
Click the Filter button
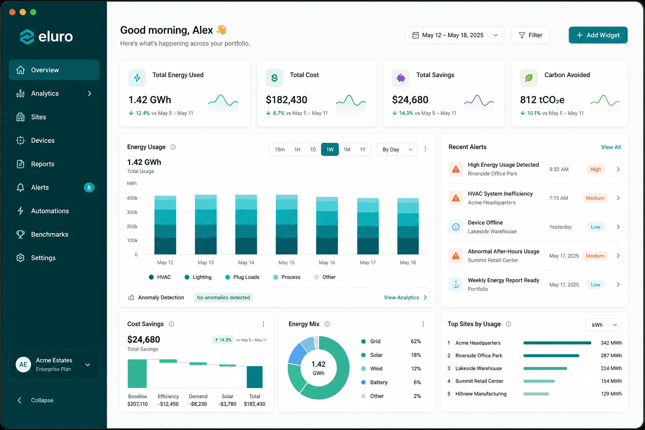pos(530,35)
